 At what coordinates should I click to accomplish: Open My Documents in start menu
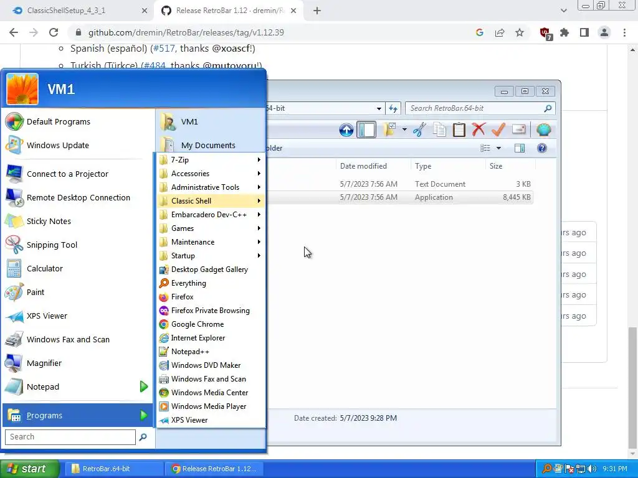[211, 145]
